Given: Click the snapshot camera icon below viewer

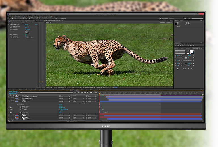Looking at the screenshot, I should 66,87.
